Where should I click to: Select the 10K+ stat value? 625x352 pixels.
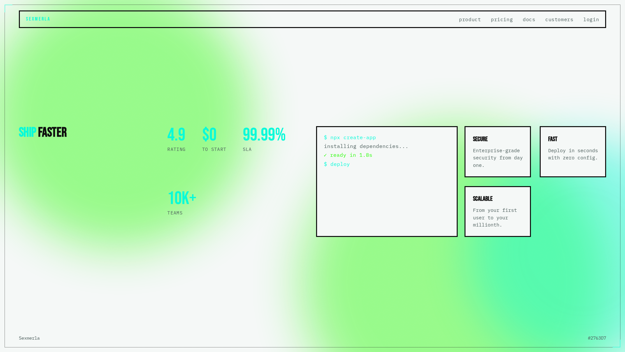[x=182, y=198]
